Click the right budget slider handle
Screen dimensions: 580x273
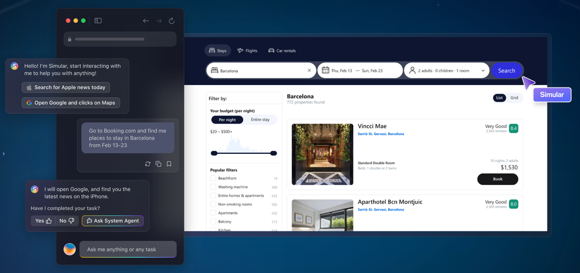(274, 153)
